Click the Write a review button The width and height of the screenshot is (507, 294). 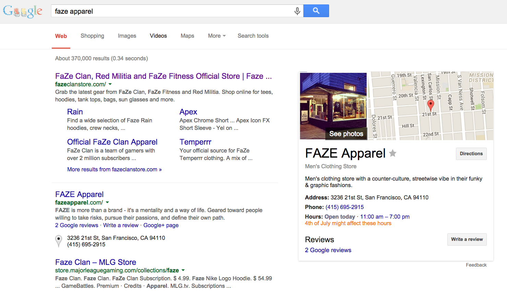pos(467,240)
